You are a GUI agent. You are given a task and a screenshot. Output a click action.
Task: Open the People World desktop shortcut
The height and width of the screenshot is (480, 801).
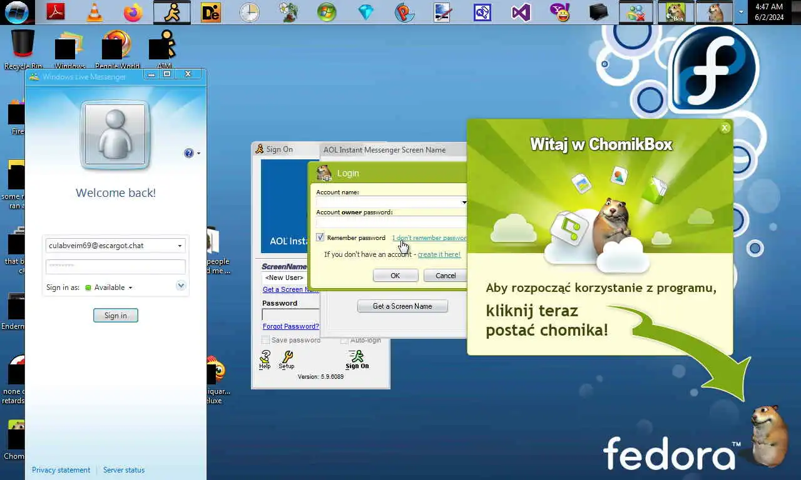tap(117, 49)
